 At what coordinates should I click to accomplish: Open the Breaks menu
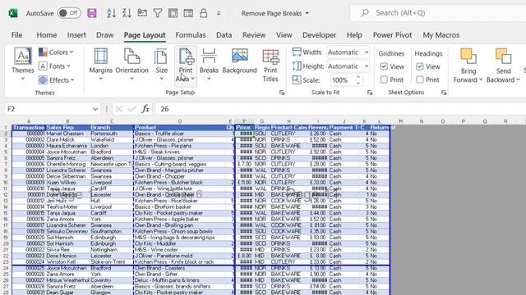209,65
